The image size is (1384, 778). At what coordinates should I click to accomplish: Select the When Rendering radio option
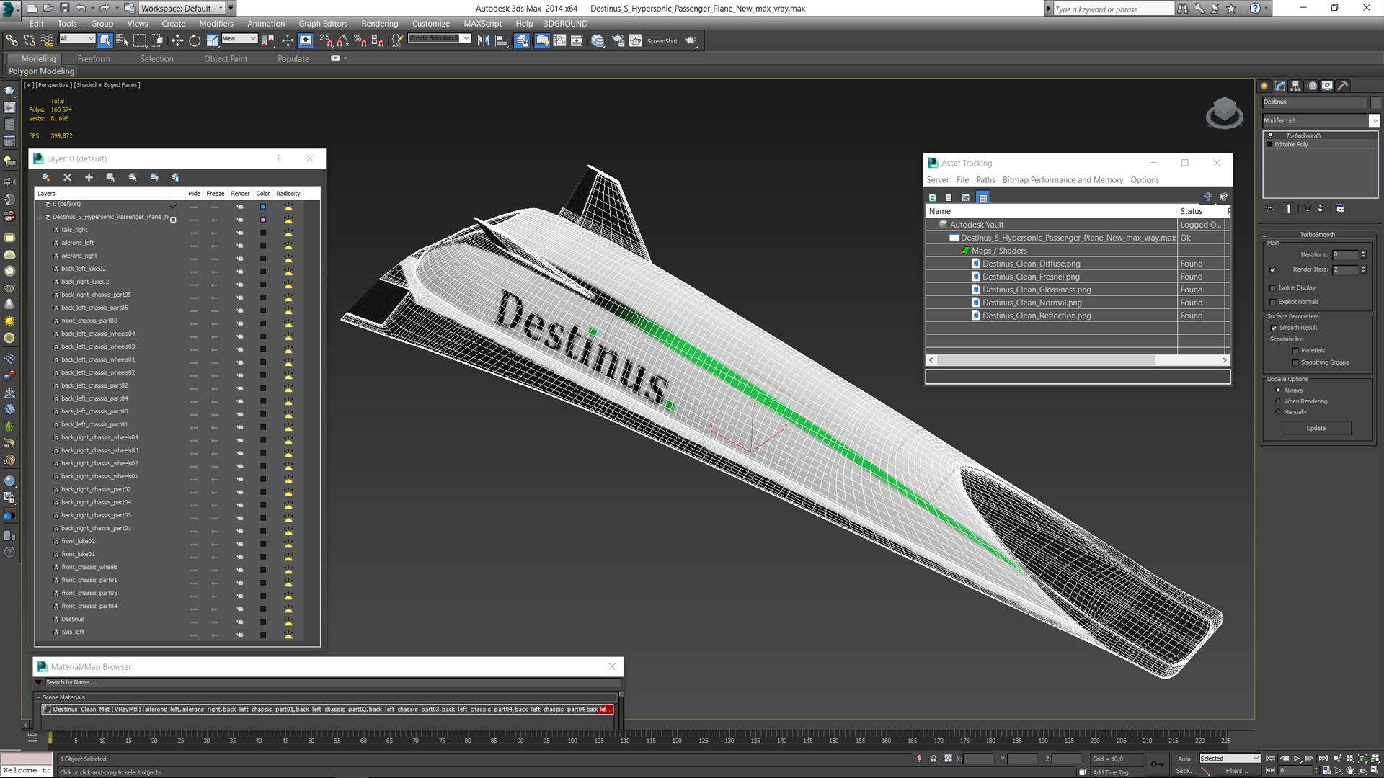pyautogui.click(x=1279, y=401)
